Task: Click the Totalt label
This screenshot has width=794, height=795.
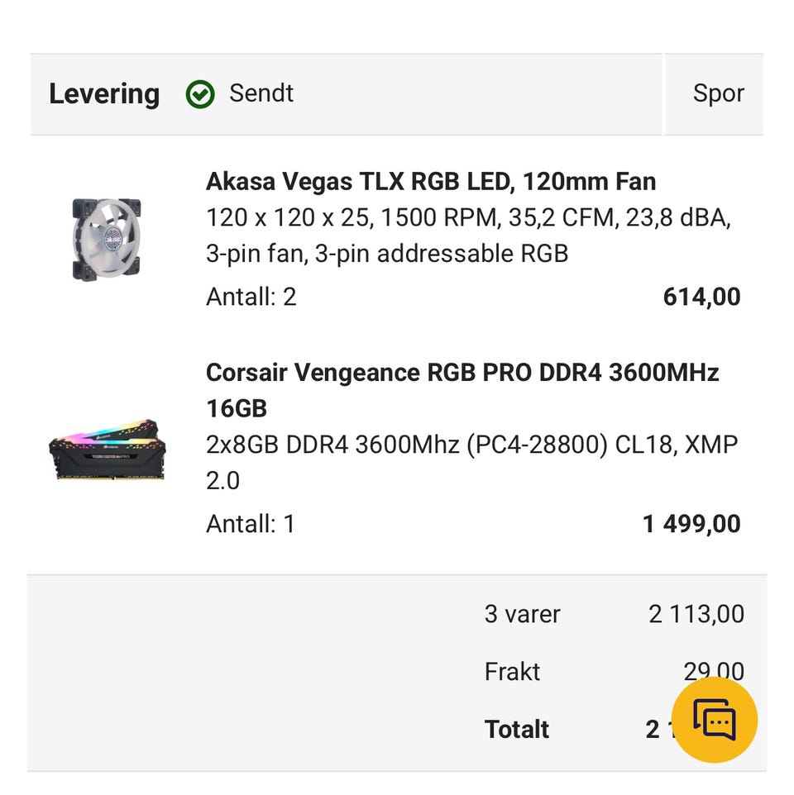Action: [517, 729]
